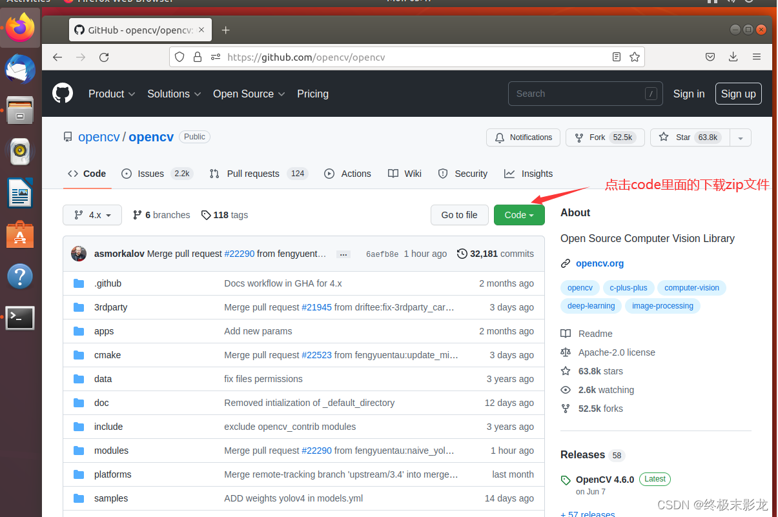Click the image-processing topic tag
This screenshot has width=778, height=517.
pos(662,306)
